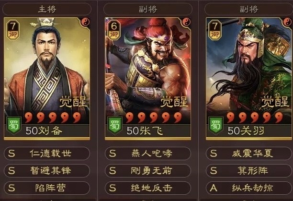Tap the green 蜀 faction shield on 关羽
The width and height of the screenshot is (293, 201).
216,125
